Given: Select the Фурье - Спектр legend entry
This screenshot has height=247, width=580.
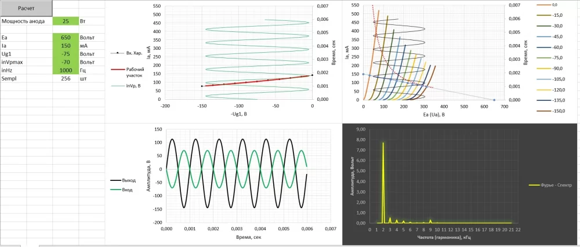Looking at the screenshot, I should (551, 186).
